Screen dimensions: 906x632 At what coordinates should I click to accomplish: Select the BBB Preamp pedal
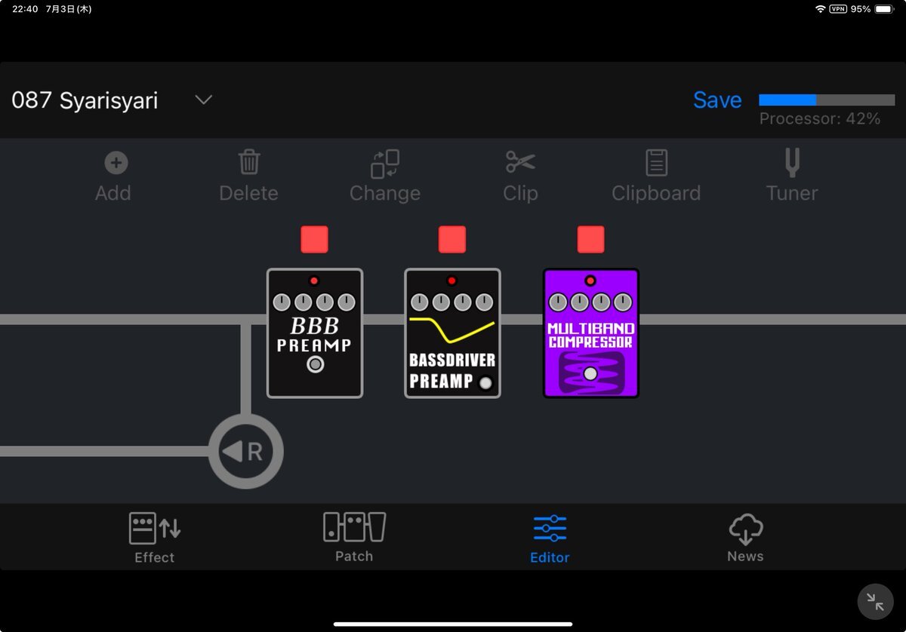coord(315,333)
